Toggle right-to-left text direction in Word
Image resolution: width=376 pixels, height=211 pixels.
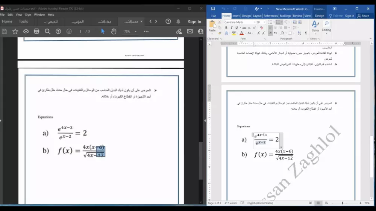275,33
